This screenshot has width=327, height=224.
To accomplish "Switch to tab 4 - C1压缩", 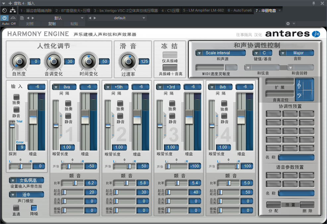I will 170,10.
